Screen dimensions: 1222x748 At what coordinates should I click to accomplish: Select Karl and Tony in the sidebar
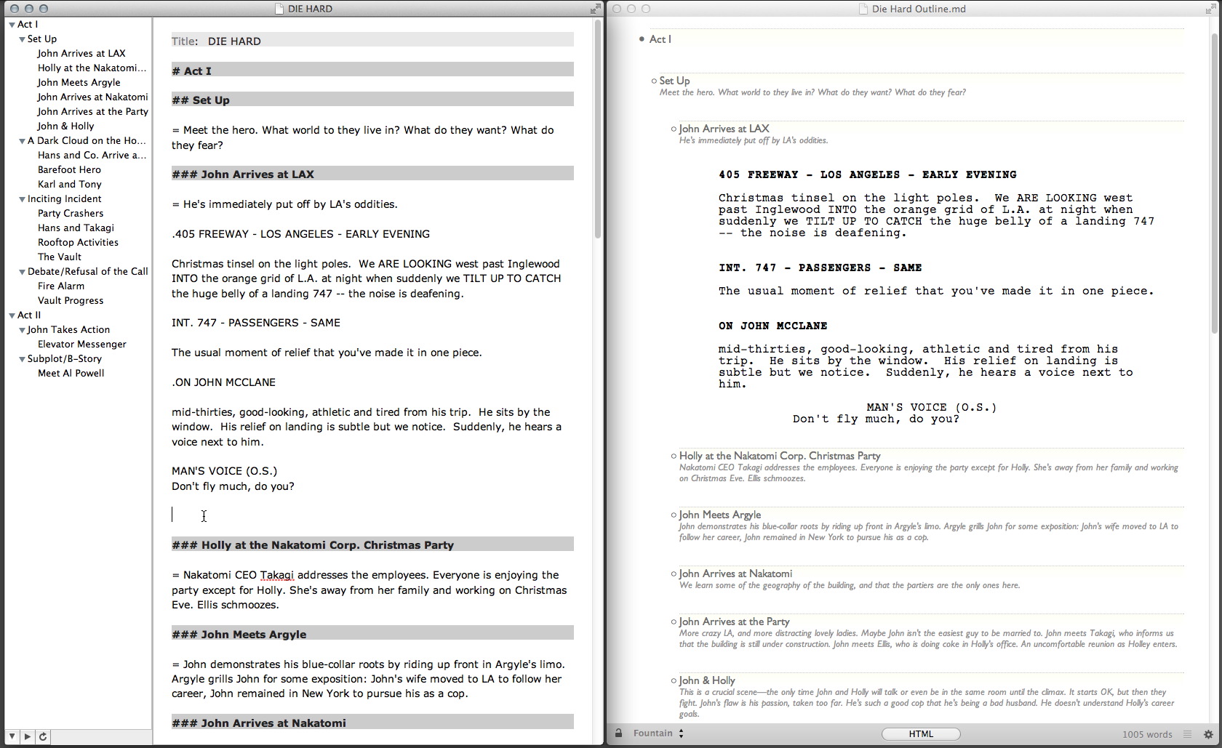pos(69,184)
